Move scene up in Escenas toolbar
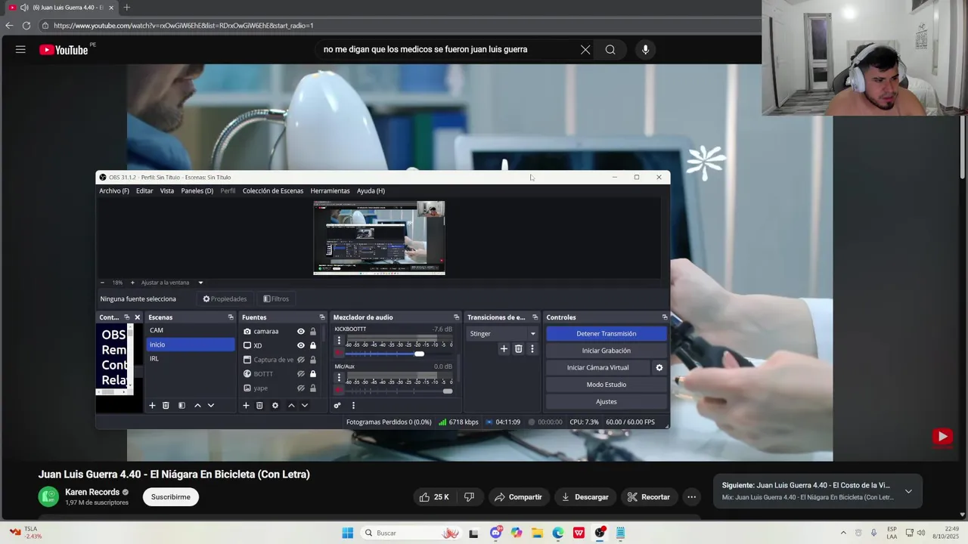Viewport: 968px width, 544px height. click(x=197, y=406)
